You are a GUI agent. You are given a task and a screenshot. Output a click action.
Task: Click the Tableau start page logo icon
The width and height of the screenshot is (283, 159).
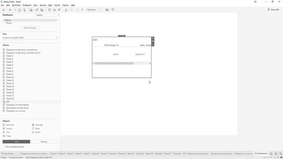point(4,10)
